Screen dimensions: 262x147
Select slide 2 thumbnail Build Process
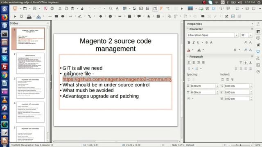pos(30,63)
